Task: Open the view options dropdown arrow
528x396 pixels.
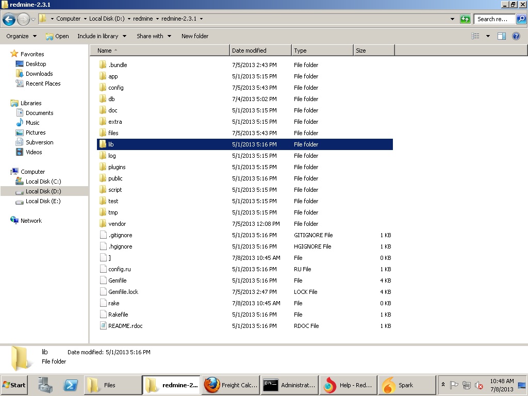Action: 488,36
